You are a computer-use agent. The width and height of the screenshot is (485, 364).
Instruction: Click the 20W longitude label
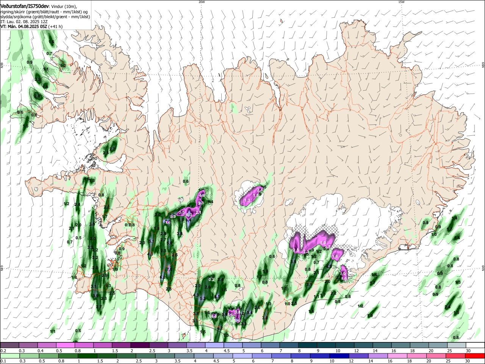[202, 2]
